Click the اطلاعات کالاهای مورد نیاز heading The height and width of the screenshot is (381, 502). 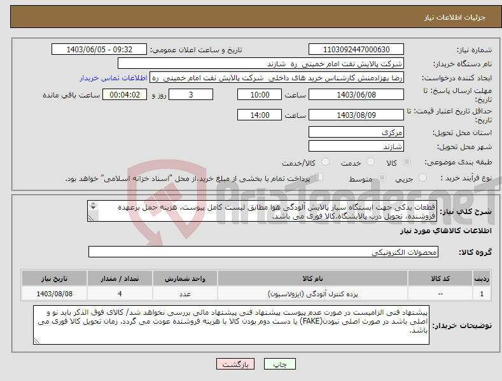point(445,231)
